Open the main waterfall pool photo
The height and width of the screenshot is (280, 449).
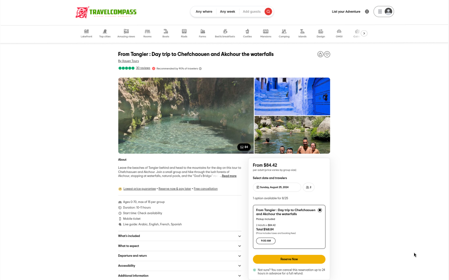pyautogui.click(x=186, y=116)
